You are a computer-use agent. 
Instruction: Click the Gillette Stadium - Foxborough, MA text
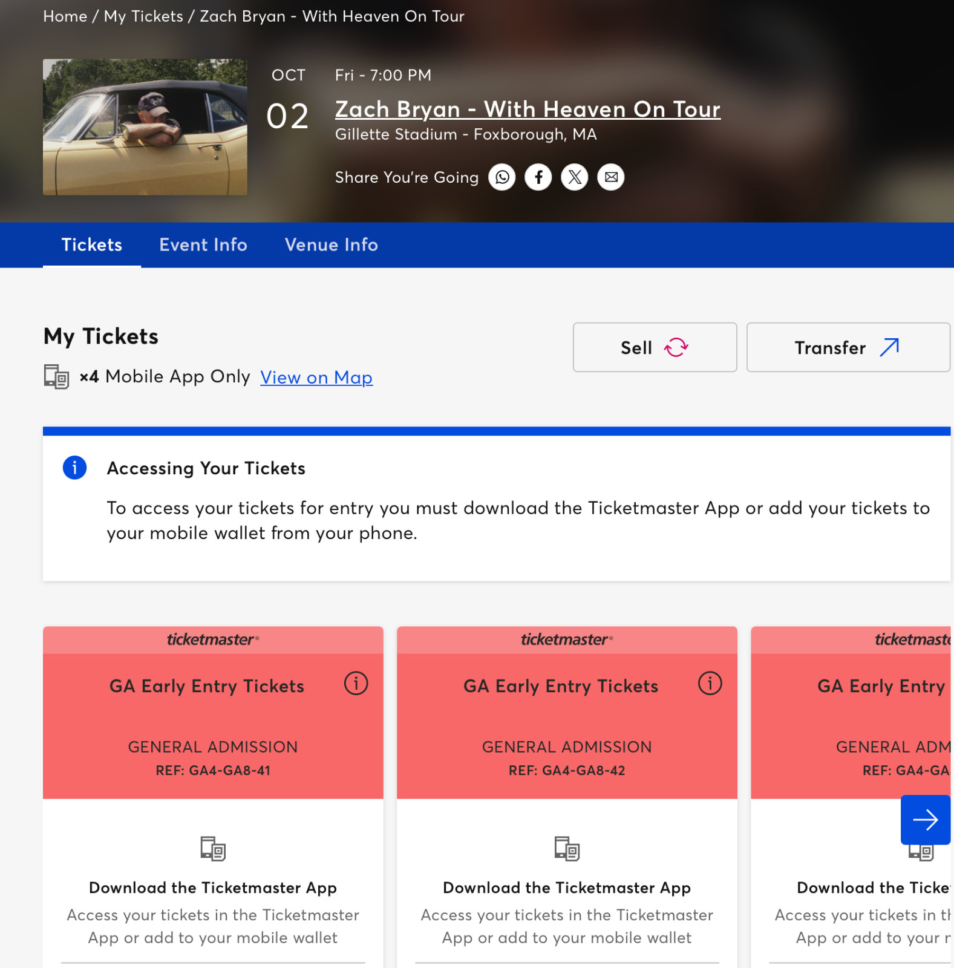466,134
